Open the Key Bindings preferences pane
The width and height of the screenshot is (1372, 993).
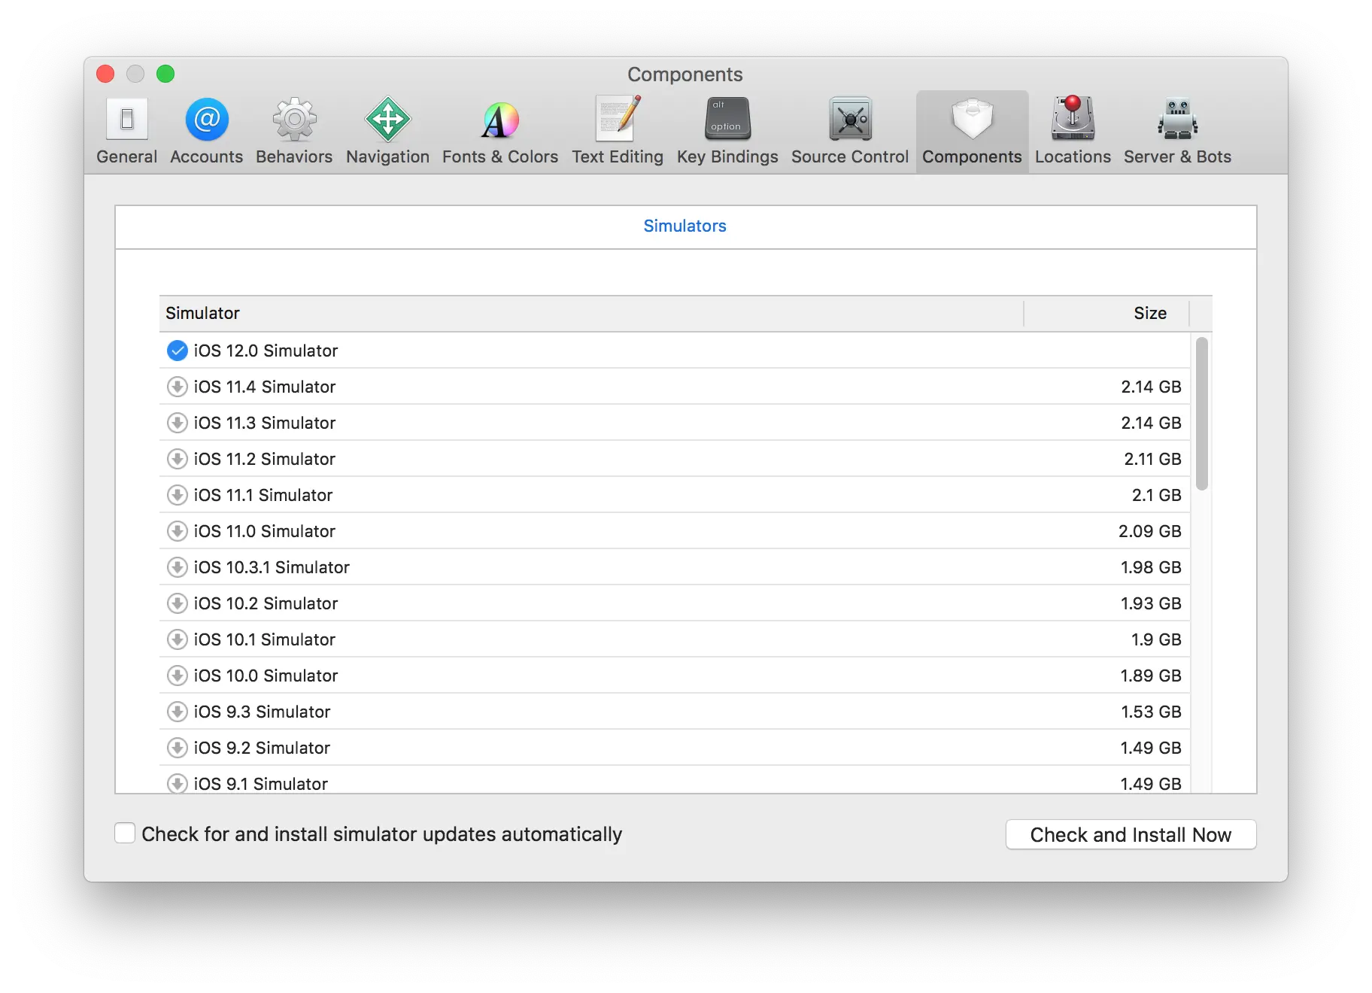pos(727,131)
